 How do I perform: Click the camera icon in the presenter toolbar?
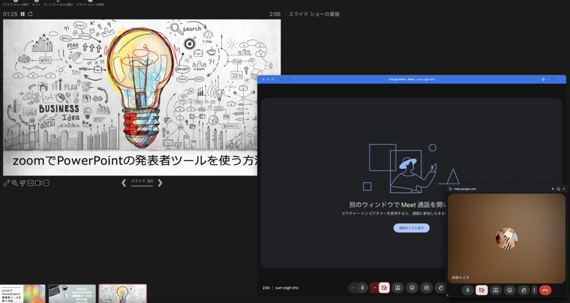(38, 183)
